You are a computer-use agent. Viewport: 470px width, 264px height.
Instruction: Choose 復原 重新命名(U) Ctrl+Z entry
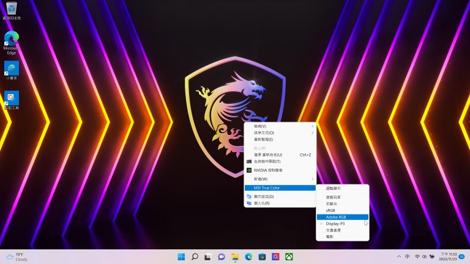[x=280, y=155]
